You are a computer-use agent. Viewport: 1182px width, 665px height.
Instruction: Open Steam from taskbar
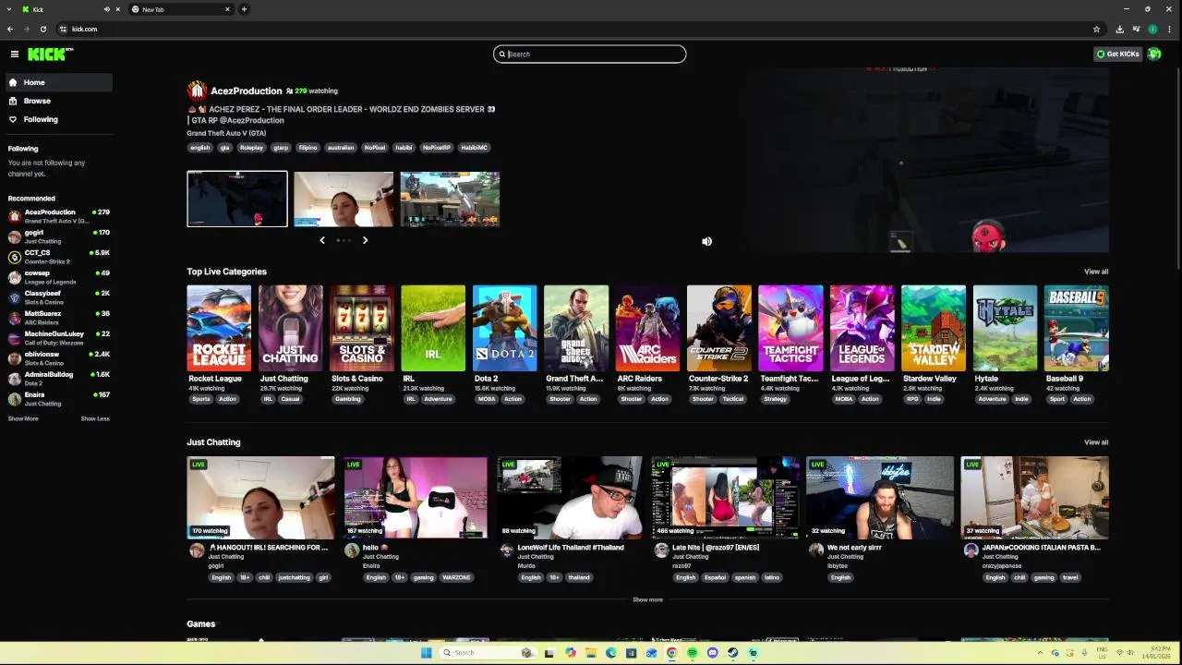pyautogui.click(x=732, y=653)
